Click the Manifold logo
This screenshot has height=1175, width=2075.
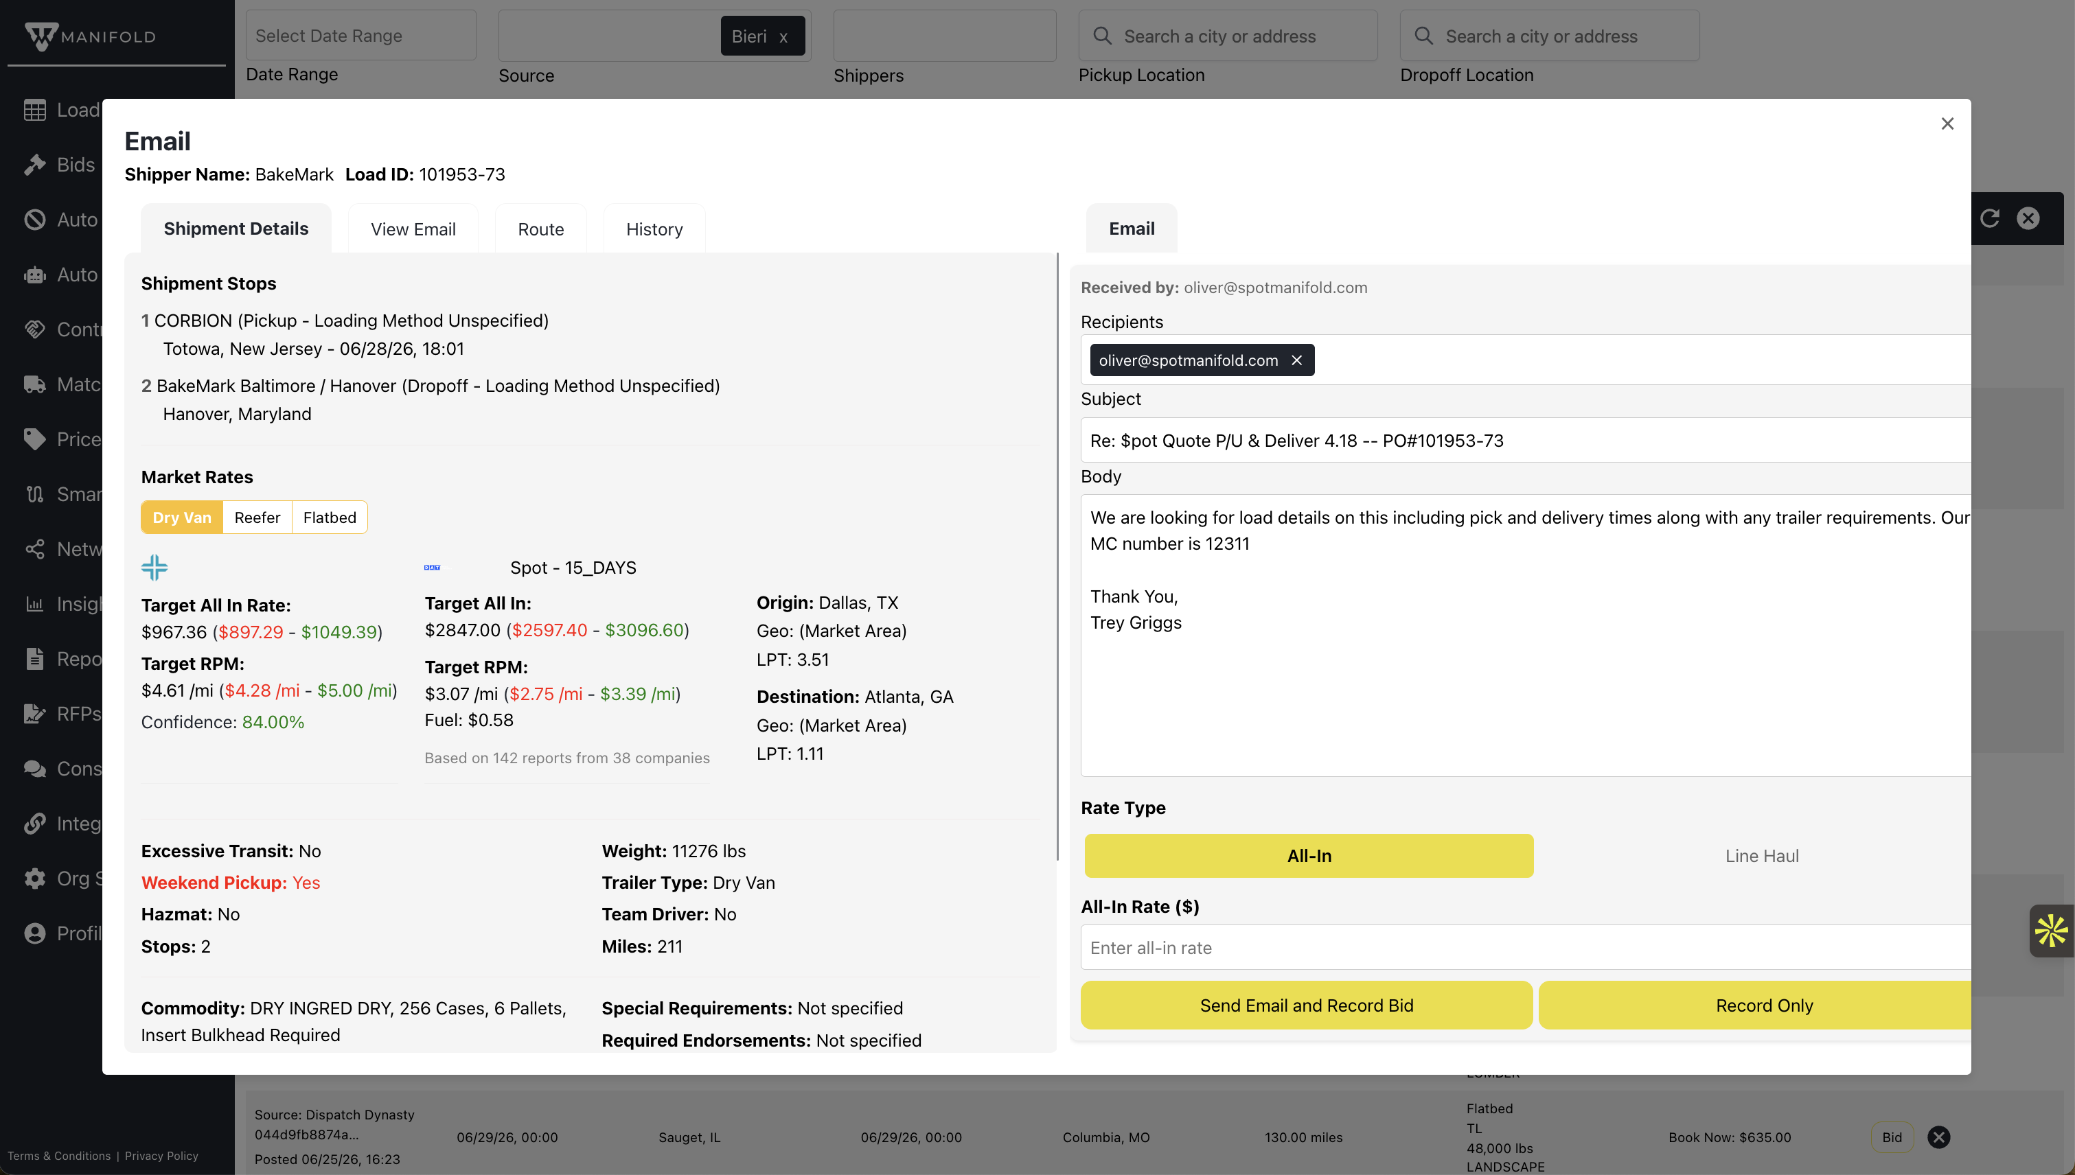90,36
